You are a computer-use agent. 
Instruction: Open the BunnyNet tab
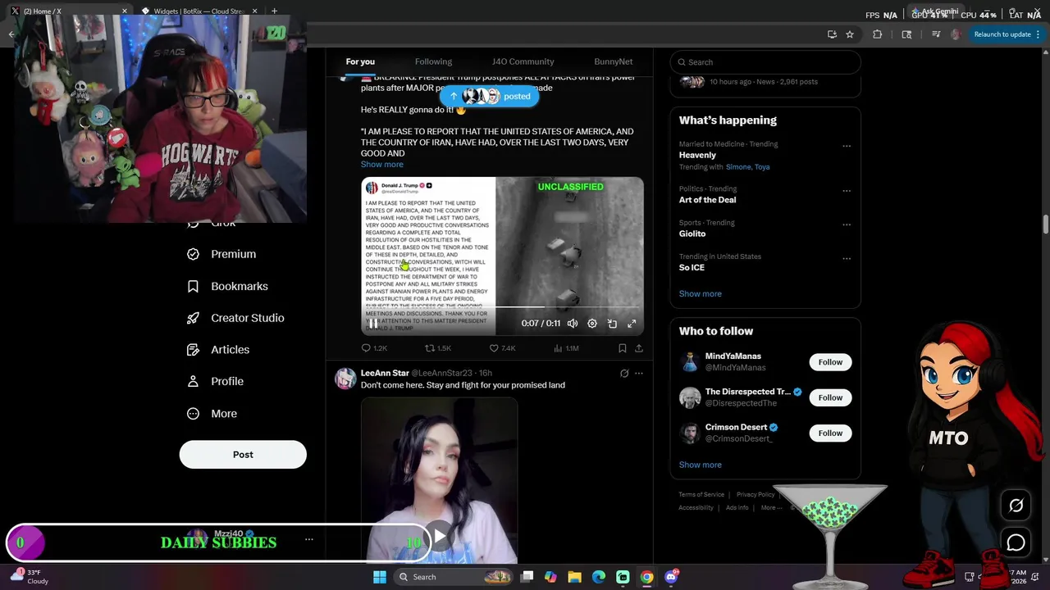point(613,61)
